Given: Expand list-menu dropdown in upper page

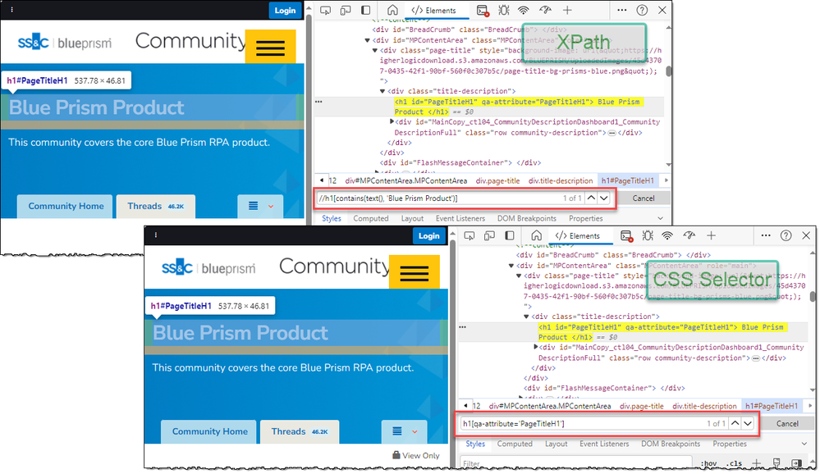Looking at the screenshot, I should (x=260, y=207).
